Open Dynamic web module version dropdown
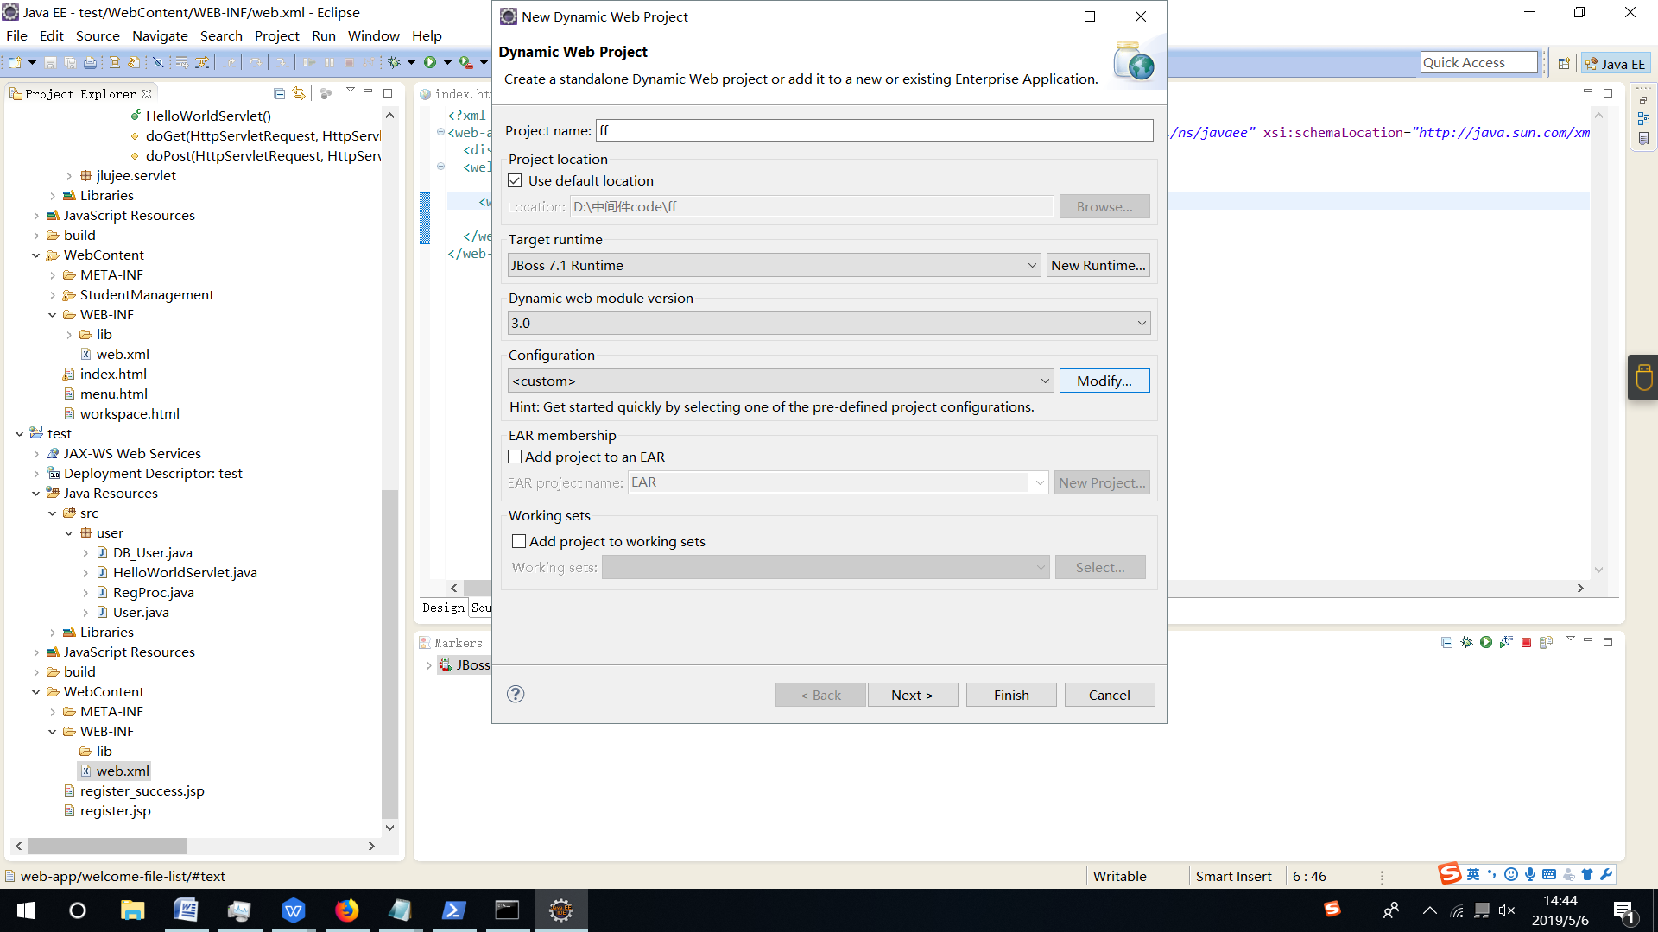1658x932 pixels. (x=1142, y=323)
